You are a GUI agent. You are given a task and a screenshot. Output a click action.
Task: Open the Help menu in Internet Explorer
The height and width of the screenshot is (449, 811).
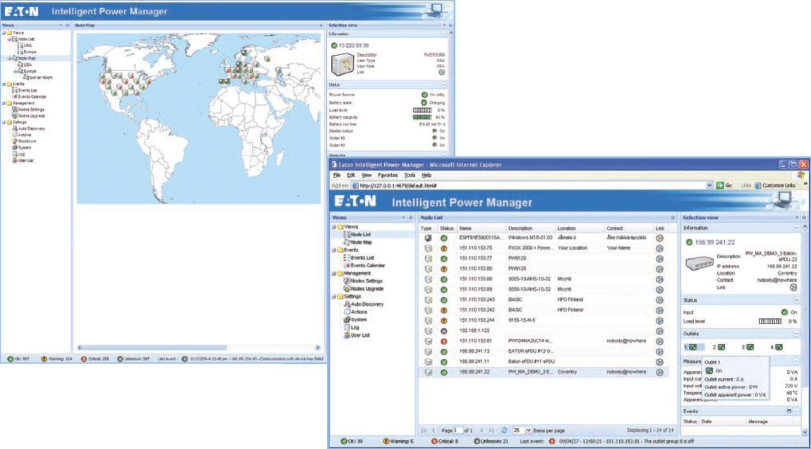(x=426, y=175)
